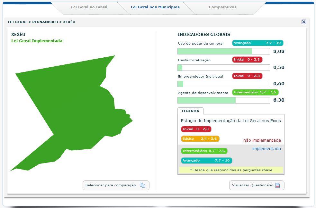The image size is (316, 208).
Task: Select the Lei Geral nos Municípios tab
Action: point(156,7)
